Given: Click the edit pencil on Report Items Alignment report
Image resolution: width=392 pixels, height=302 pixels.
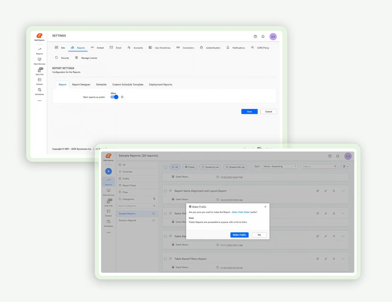Looking at the screenshot, I should pos(326,191).
